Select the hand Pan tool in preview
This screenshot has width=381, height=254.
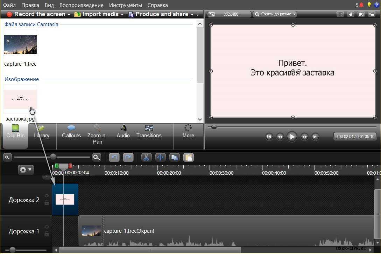point(351,14)
